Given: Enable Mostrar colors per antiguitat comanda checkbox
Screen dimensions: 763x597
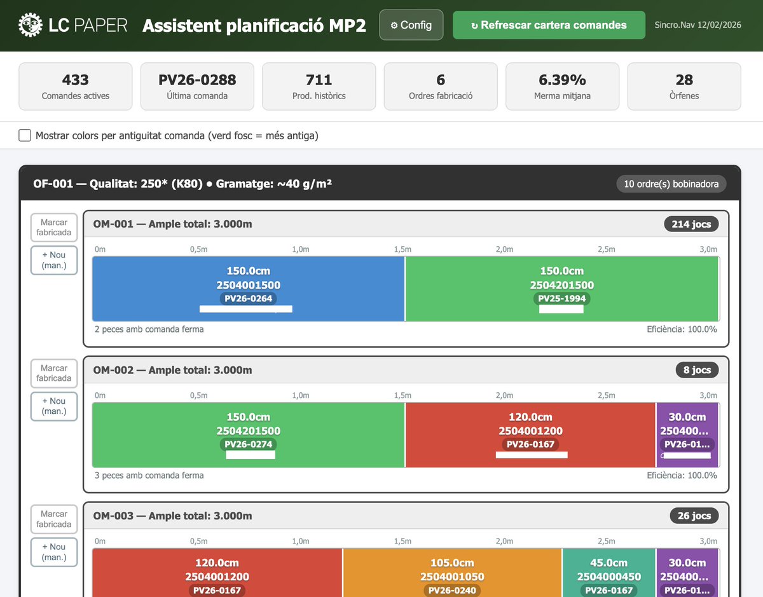Looking at the screenshot, I should click(25, 135).
